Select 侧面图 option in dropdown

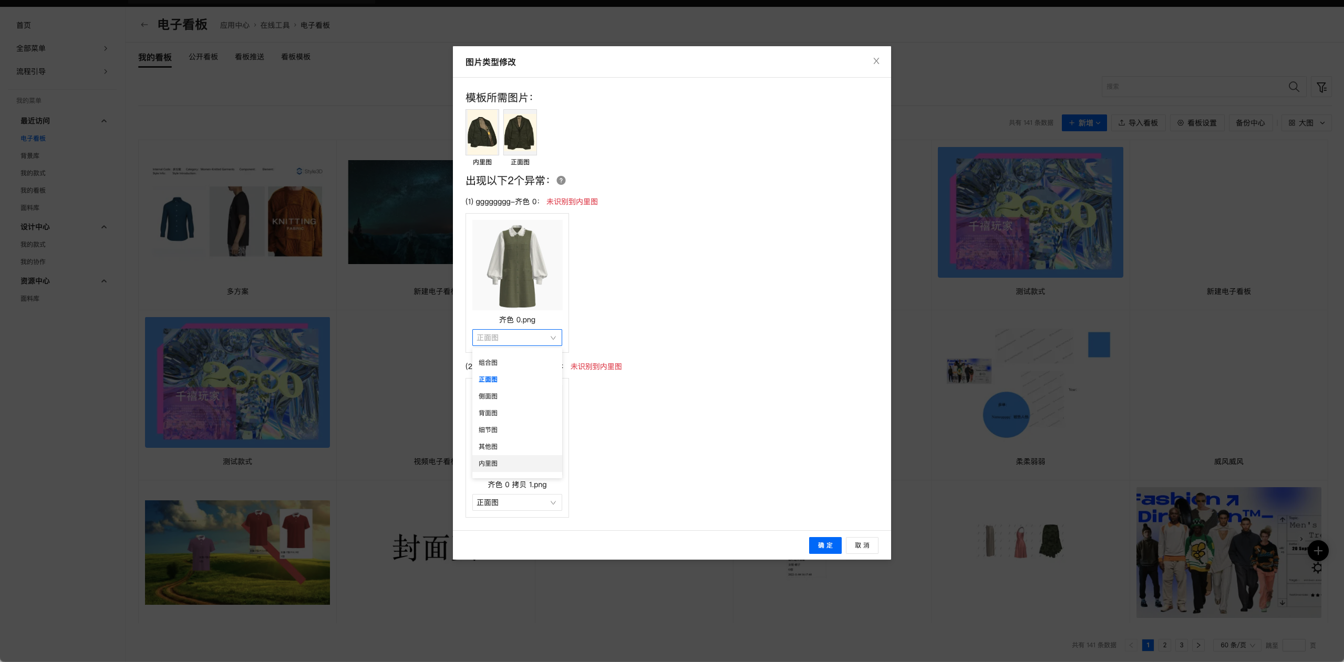(x=488, y=396)
